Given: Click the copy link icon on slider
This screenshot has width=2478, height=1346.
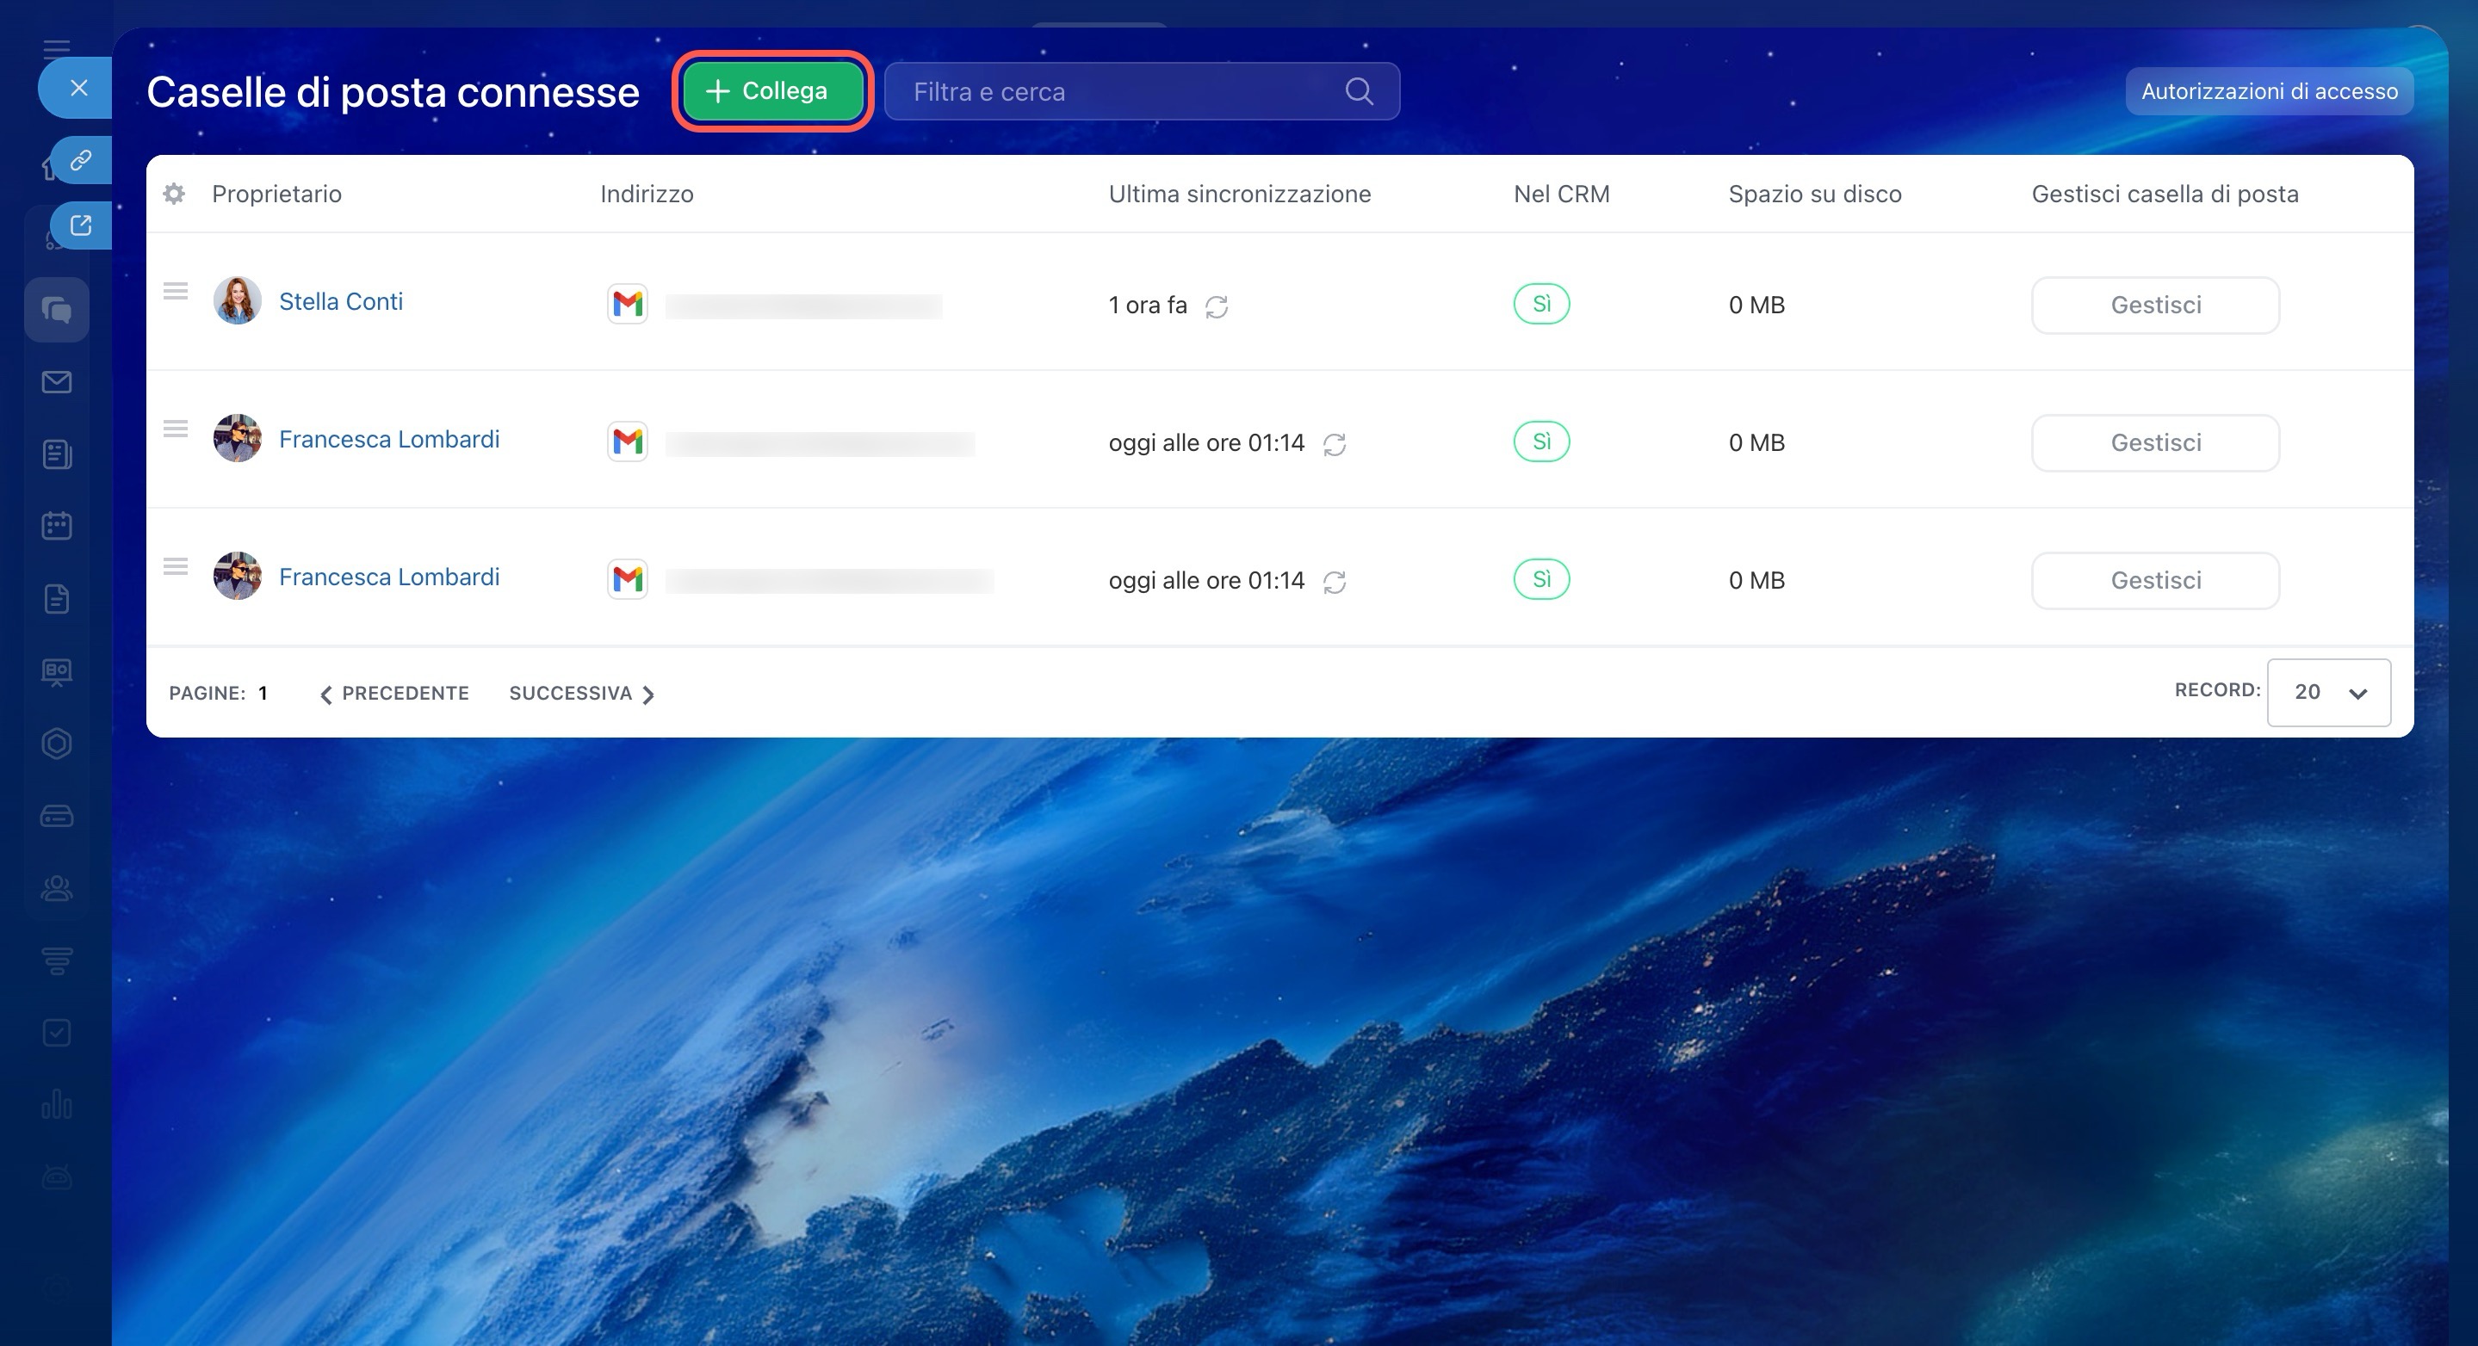Looking at the screenshot, I should pos(81,159).
